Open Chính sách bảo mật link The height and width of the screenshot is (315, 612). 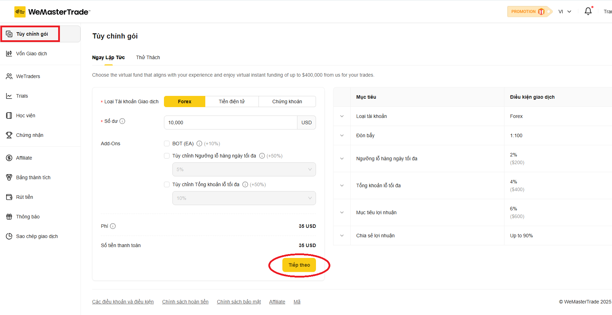coord(239,302)
